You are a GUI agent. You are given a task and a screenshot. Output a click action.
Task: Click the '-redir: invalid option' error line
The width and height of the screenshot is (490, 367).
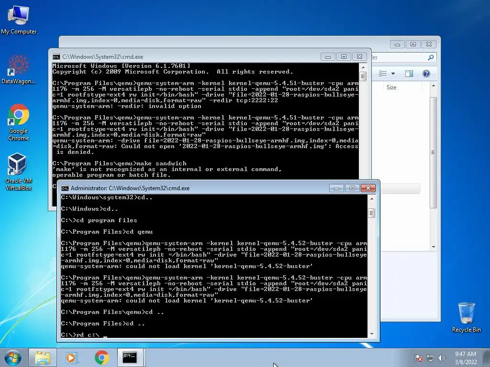(127, 107)
